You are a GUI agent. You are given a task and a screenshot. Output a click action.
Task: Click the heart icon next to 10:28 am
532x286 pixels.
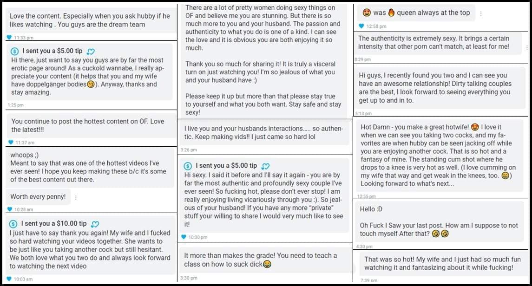click(x=10, y=209)
